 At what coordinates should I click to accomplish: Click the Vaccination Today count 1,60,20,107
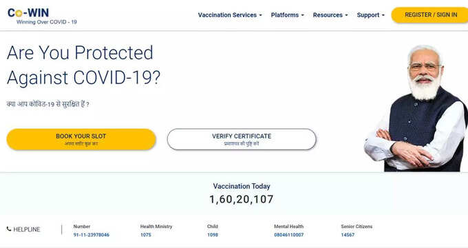[x=241, y=199]
